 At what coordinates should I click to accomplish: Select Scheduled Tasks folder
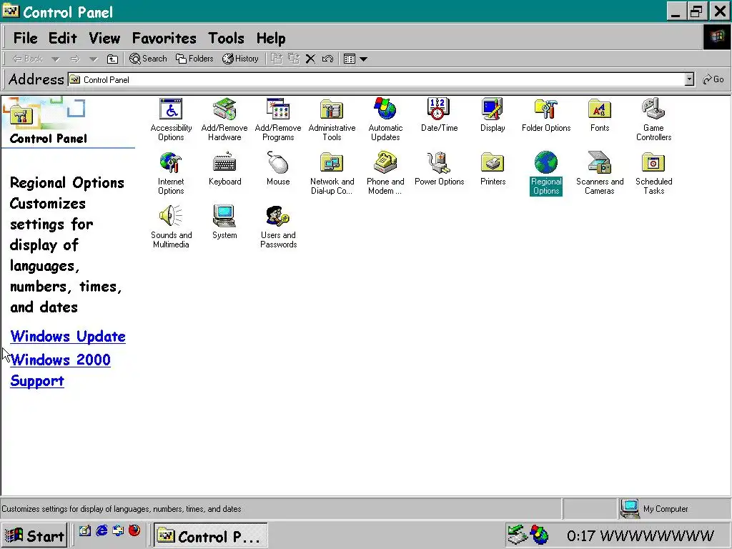[653, 173]
